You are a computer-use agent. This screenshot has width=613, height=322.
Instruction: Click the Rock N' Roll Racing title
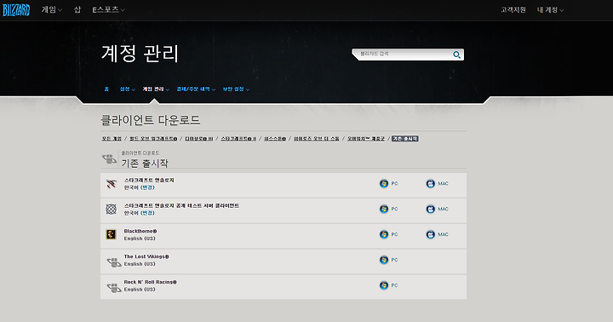(x=150, y=282)
